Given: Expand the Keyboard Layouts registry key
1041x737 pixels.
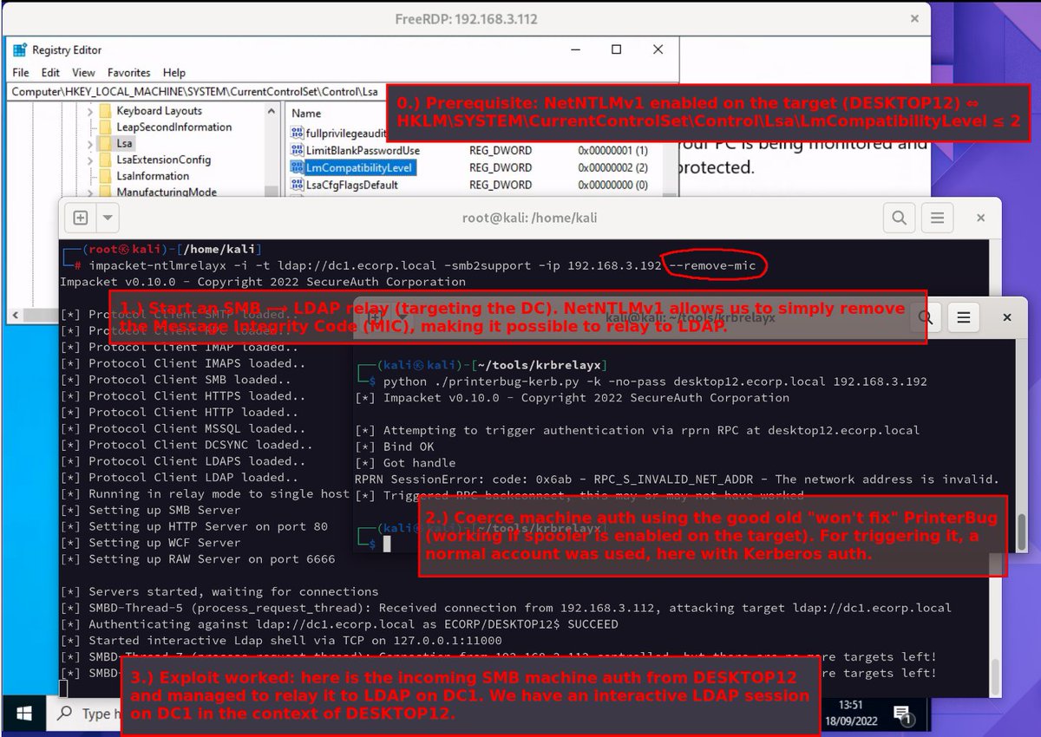Looking at the screenshot, I should [90, 111].
